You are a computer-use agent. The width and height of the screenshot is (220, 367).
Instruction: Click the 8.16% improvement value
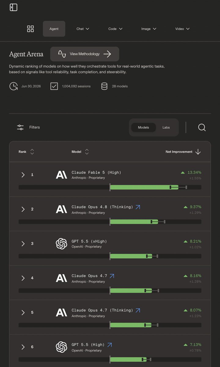click(196, 276)
